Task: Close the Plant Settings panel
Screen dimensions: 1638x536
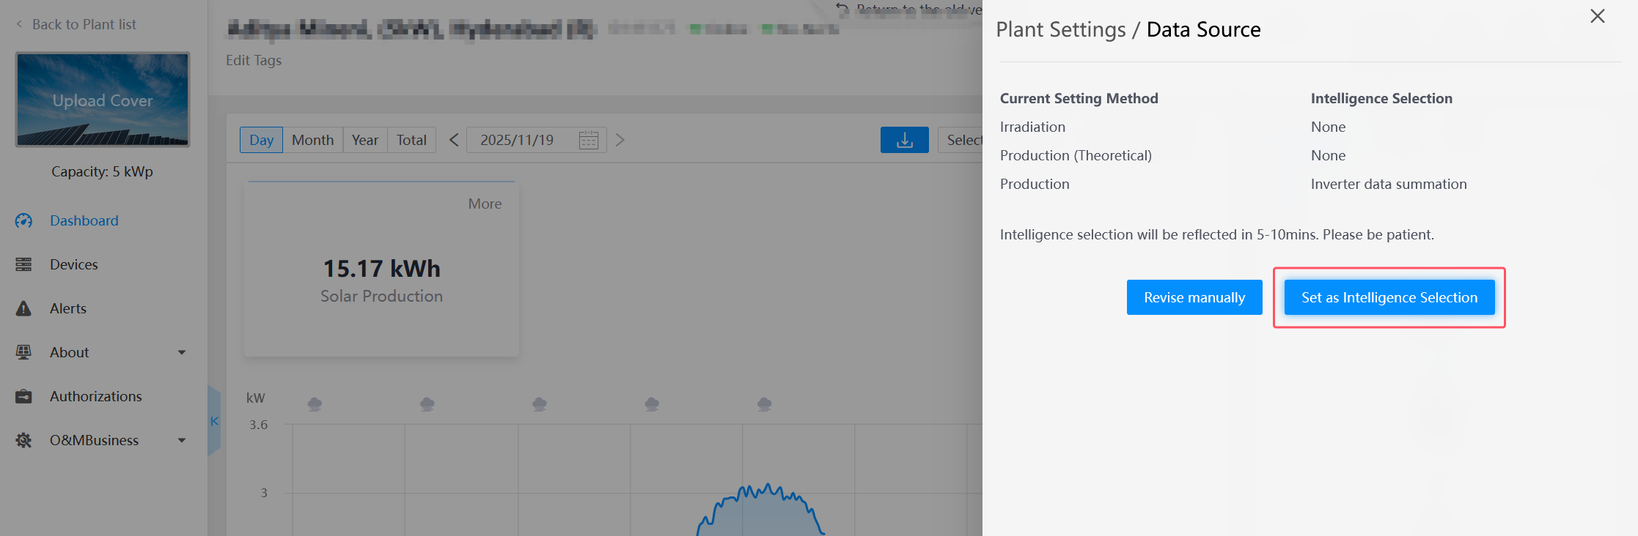Action: (x=1597, y=16)
